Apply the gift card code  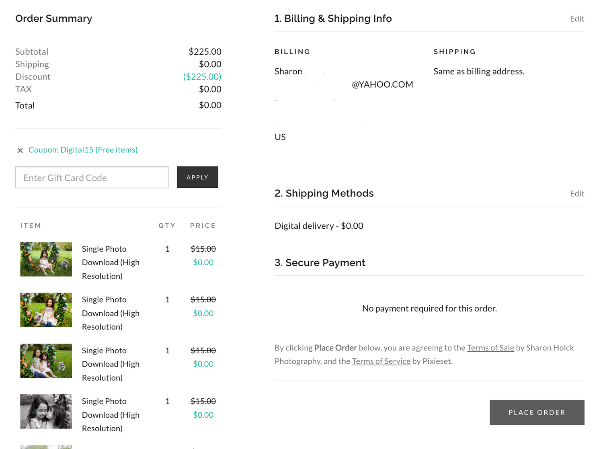[x=197, y=177]
